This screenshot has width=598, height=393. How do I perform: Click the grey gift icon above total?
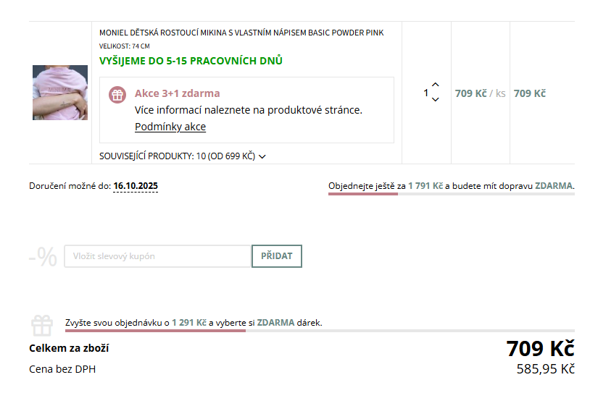pyautogui.click(x=42, y=326)
